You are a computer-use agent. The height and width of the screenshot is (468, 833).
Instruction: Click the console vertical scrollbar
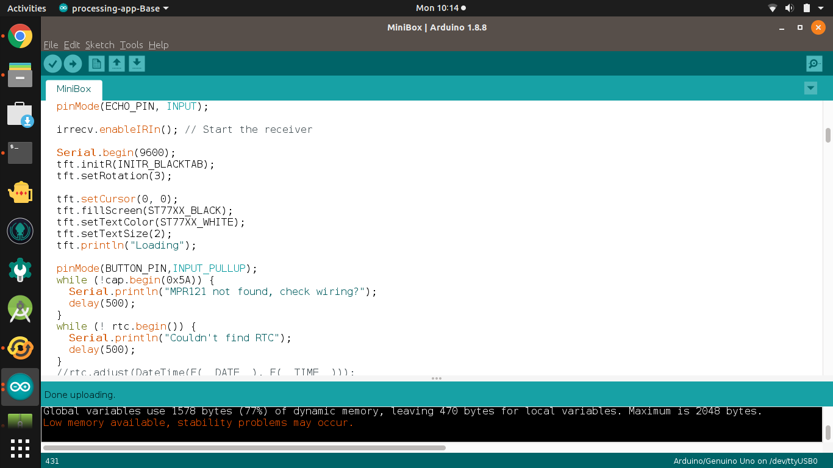(828, 433)
